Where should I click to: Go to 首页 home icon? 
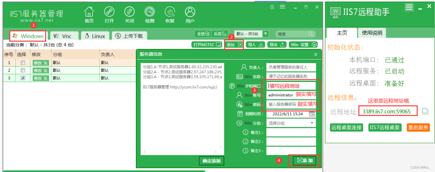(89, 12)
